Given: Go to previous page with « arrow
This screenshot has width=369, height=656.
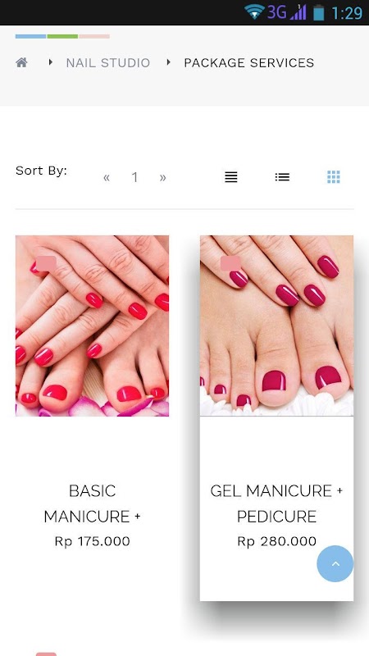Looking at the screenshot, I should 107,177.
